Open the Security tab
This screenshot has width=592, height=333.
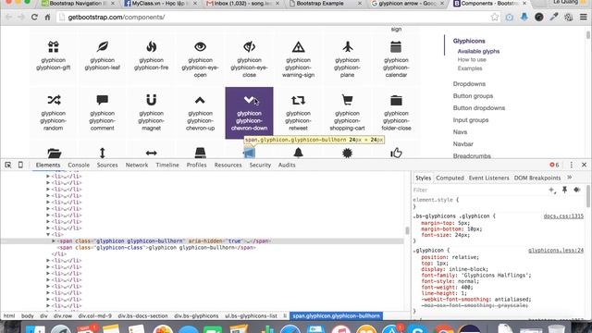click(260, 165)
